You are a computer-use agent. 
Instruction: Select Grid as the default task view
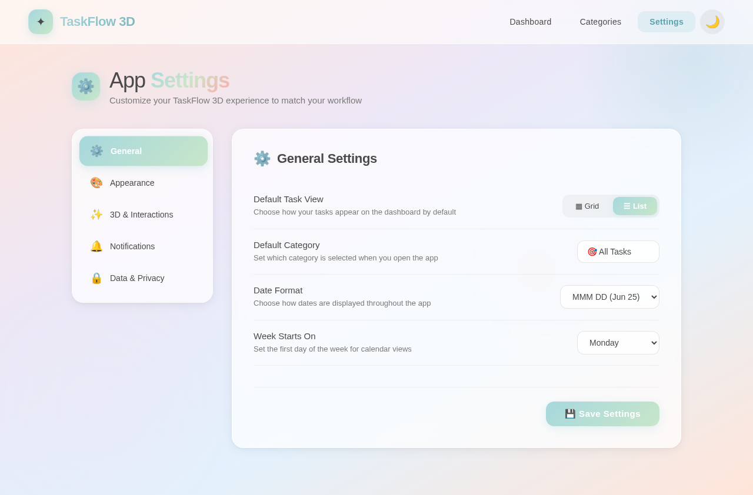tap(587, 206)
